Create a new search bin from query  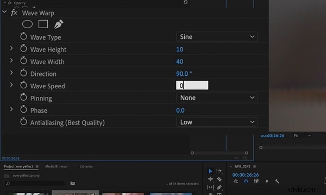click(72, 184)
